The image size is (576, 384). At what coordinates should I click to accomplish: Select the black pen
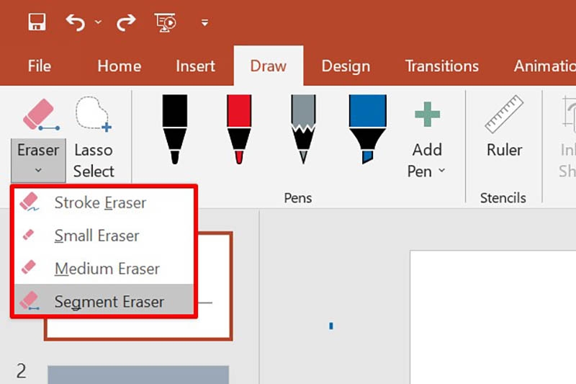[175, 129]
